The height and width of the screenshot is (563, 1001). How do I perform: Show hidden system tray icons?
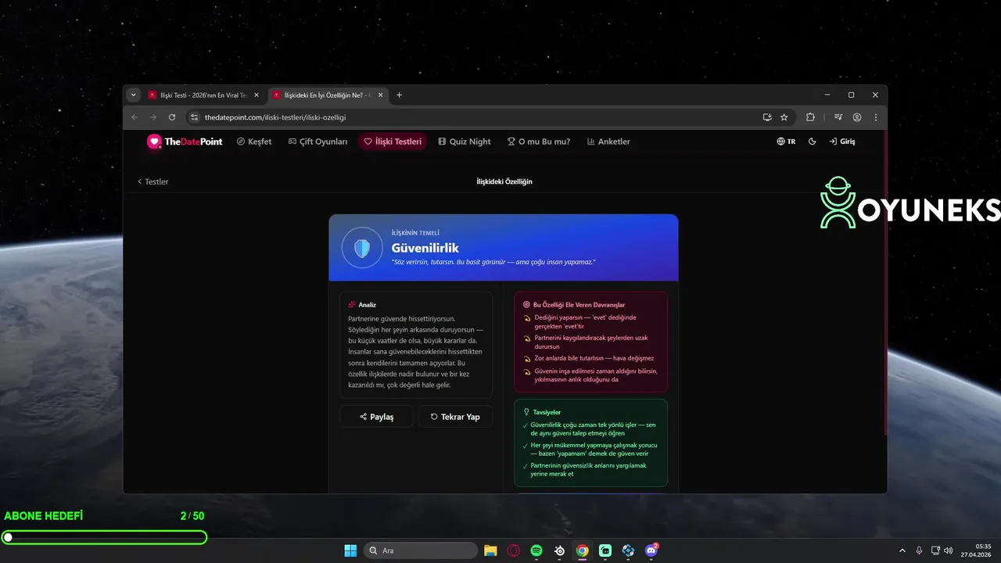click(x=902, y=550)
